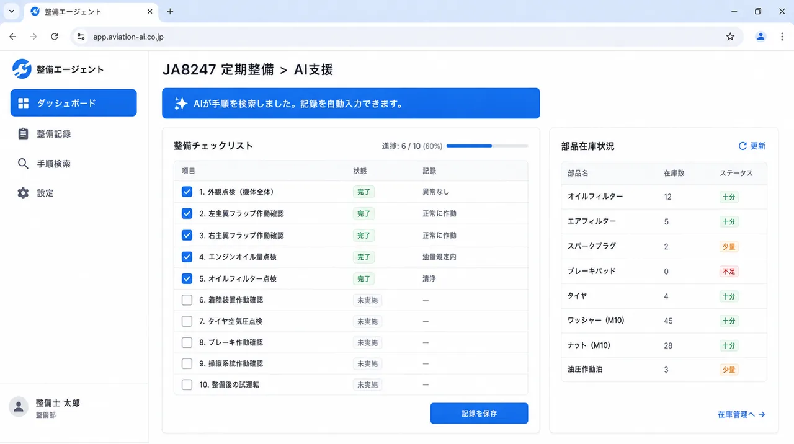
Task: Reload the page with browser refresh icon
Action: pos(55,37)
